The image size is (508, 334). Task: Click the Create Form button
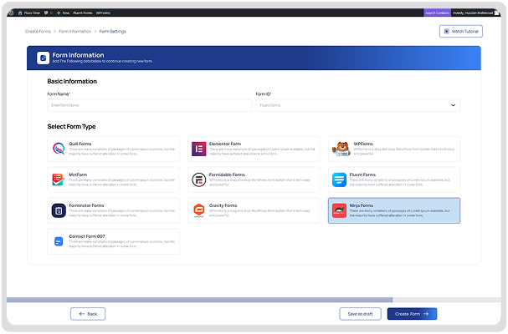(412, 314)
